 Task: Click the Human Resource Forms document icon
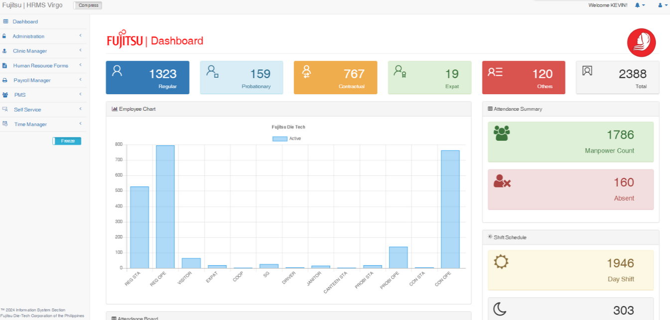pyautogui.click(x=4, y=66)
